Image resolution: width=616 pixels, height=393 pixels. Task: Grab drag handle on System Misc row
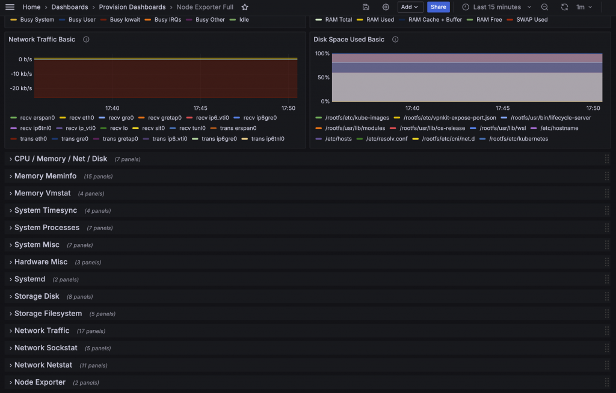pos(607,245)
